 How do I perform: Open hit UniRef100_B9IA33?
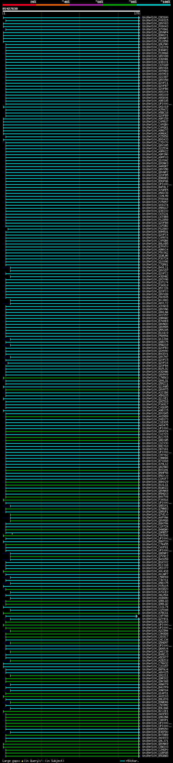tap(155, 139)
